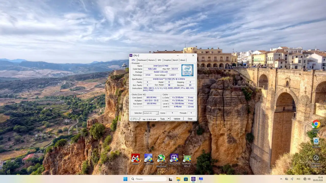Open the Tools dropdown arrow in CPU-Z

(x=169, y=119)
